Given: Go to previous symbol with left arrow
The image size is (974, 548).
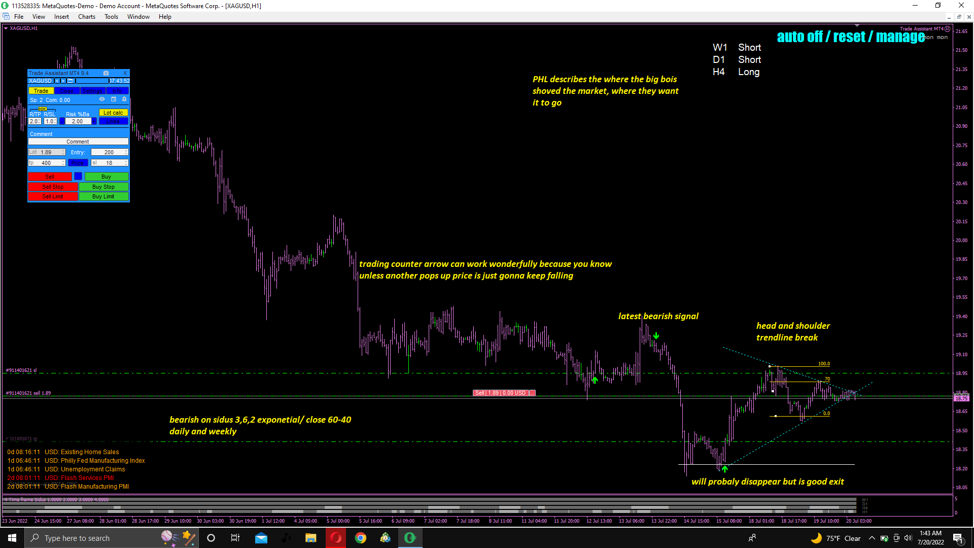Looking at the screenshot, I should (57, 81).
